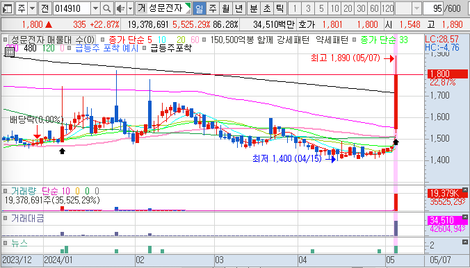Viewport: 470px width, 268px height.
Task: Toggle the left side panel icon
Action: 7,8
